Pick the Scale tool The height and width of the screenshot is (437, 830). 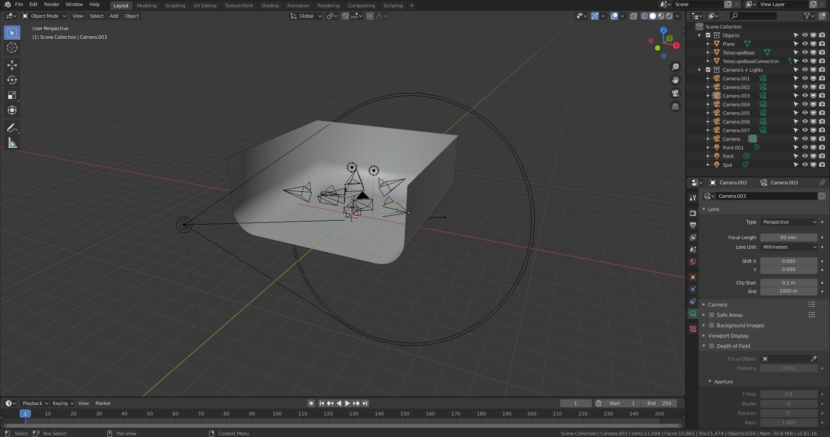pos(12,95)
